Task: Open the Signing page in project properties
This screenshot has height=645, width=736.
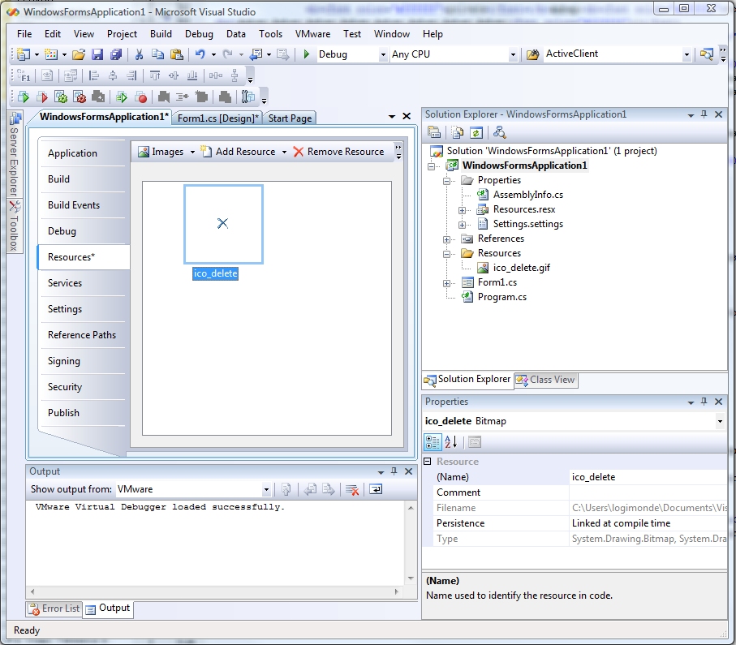Action: pos(64,361)
